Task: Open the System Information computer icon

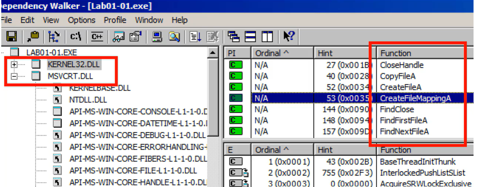Action: [157, 37]
